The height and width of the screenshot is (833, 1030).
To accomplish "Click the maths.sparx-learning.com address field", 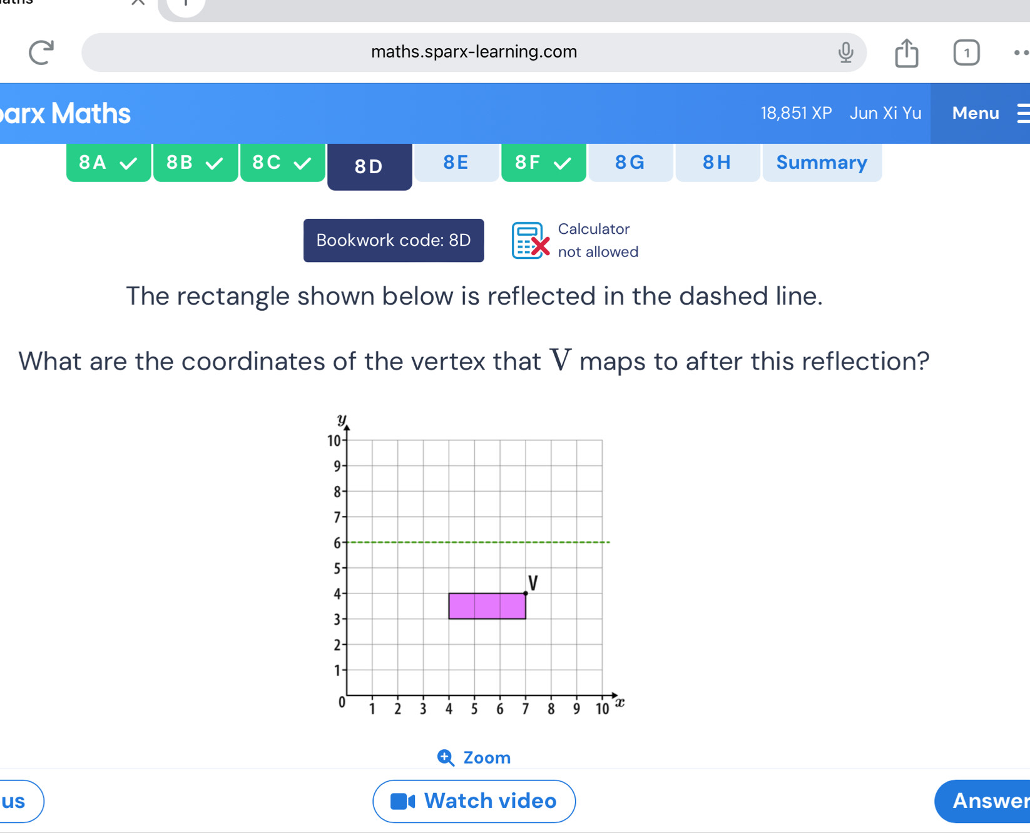I will coord(474,53).
